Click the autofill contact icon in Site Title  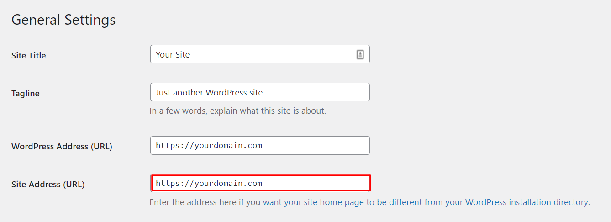(x=360, y=54)
